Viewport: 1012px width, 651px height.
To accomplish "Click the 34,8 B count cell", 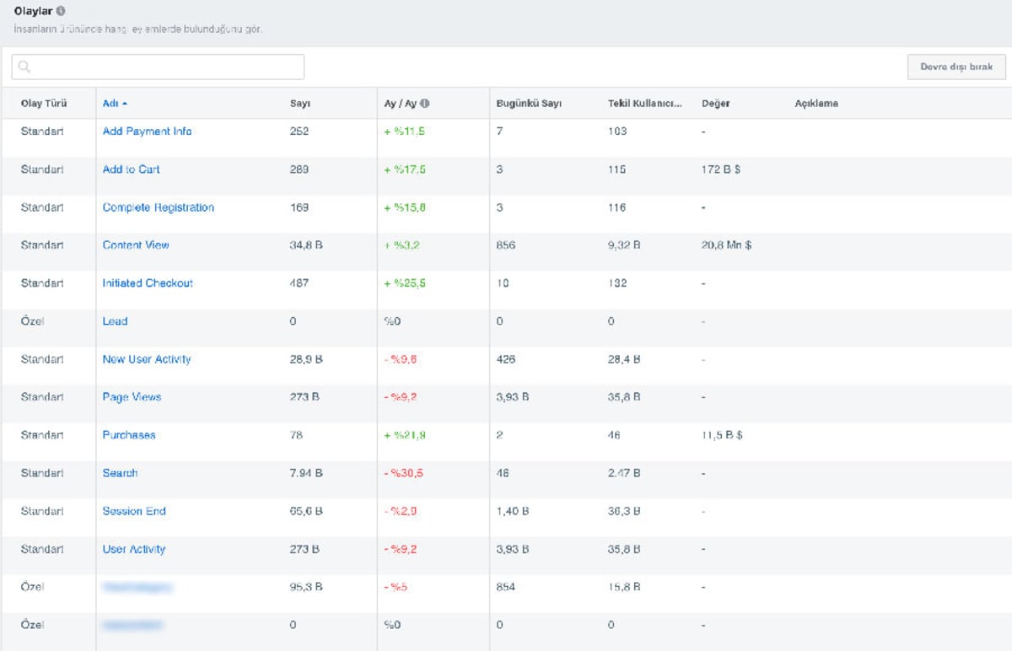I will pos(305,245).
